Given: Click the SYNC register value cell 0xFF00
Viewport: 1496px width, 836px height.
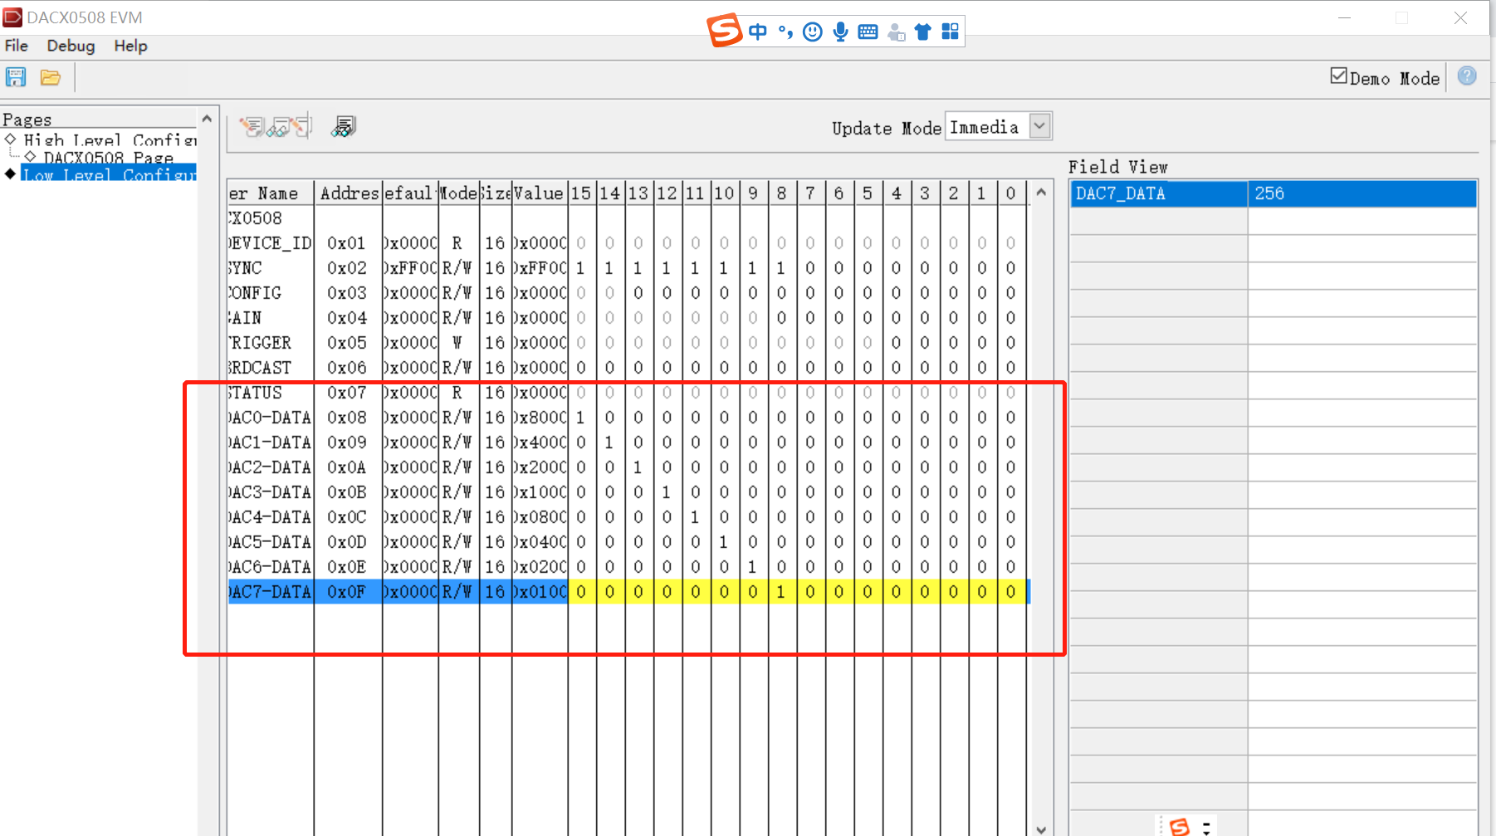Looking at the screenshot, I should pyautogui.click(x=540, y=268).
